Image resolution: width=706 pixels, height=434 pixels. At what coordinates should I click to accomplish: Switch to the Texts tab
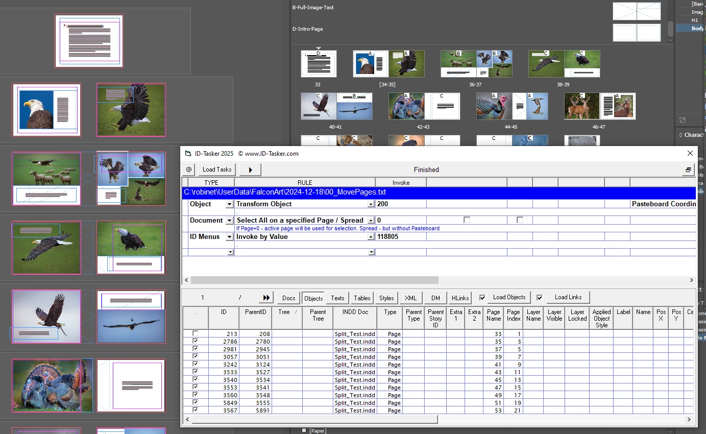click(x=337, y=298)
